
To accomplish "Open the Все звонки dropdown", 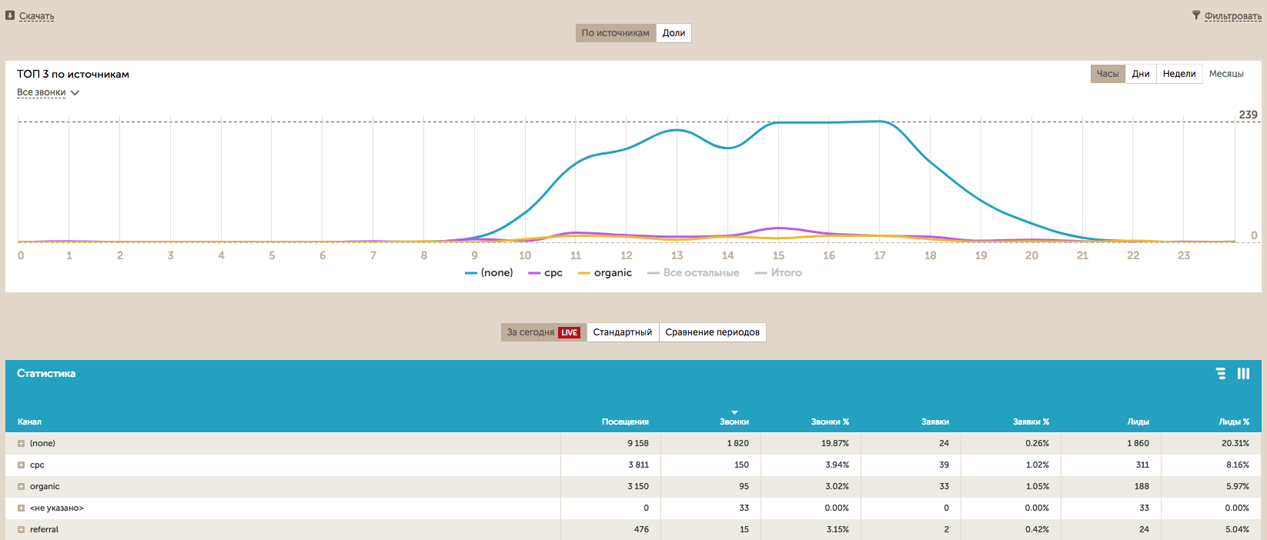I will (x=48, y=92).
